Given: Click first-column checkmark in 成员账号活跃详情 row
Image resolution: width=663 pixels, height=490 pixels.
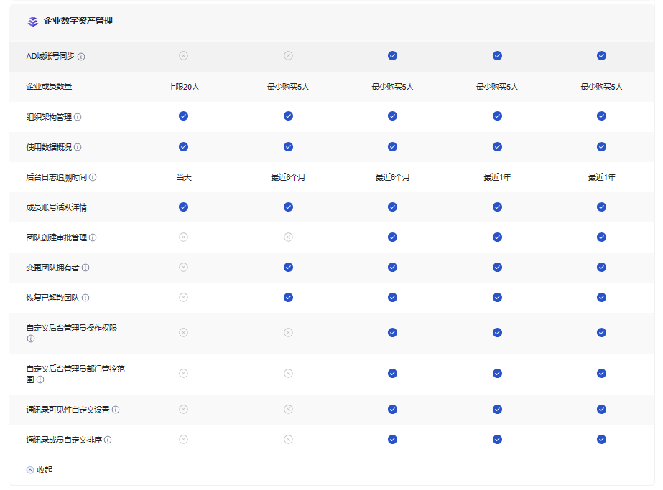Looking at the screenshot, I should pyautogui.click(x=183, y=207).
